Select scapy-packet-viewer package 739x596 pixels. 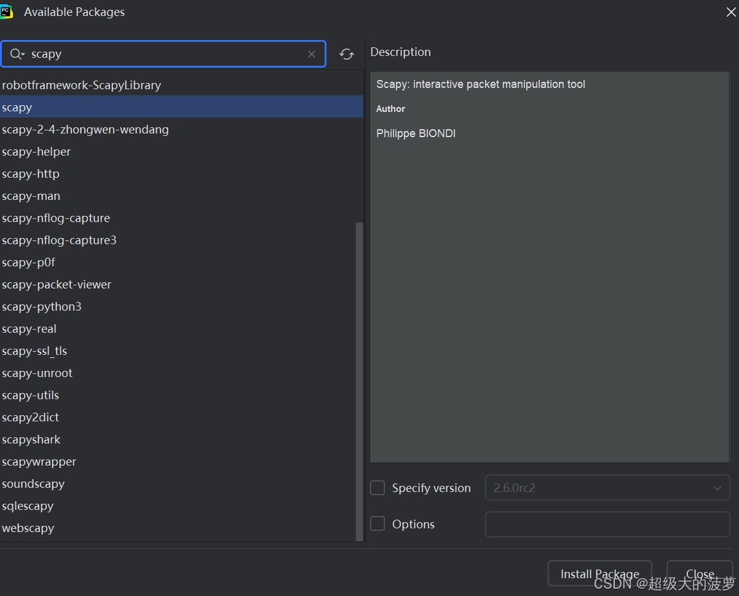(x=178, y=284)
